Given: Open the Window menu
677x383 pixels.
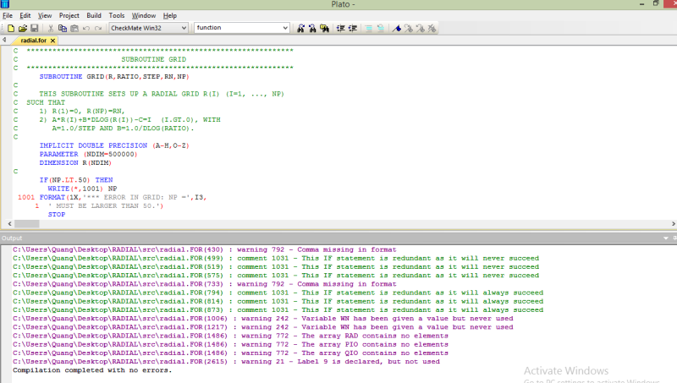Looking at the screenshot, I should (x=143, y=15).
